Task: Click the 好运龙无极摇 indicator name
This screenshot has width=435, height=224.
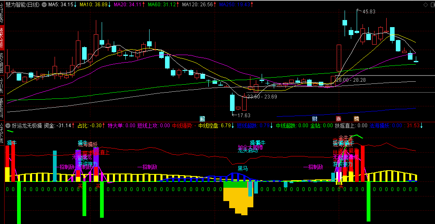Action: coord(27,126)
